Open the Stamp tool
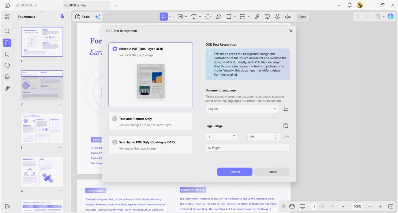The image size is (398, 213). click(277, 17)
